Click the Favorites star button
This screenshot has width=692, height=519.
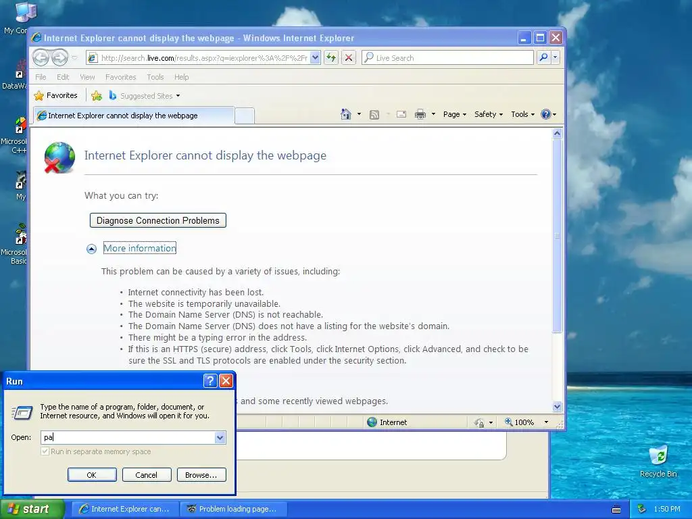tap(56, 95)
